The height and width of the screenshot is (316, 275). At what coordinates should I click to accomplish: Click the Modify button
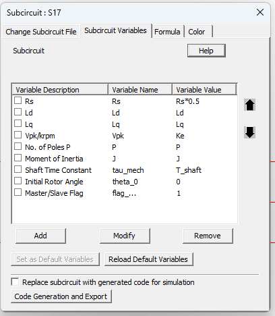tap(125, 236)
